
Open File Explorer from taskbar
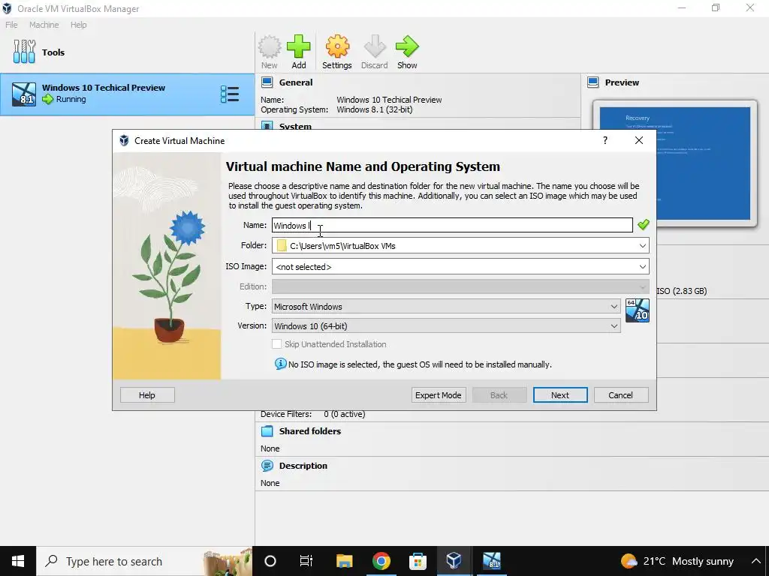pos(344,561)
